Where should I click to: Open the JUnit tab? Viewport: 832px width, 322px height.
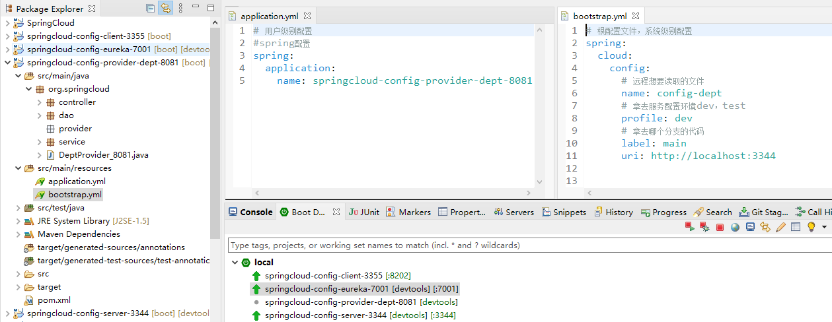[364, 212]
